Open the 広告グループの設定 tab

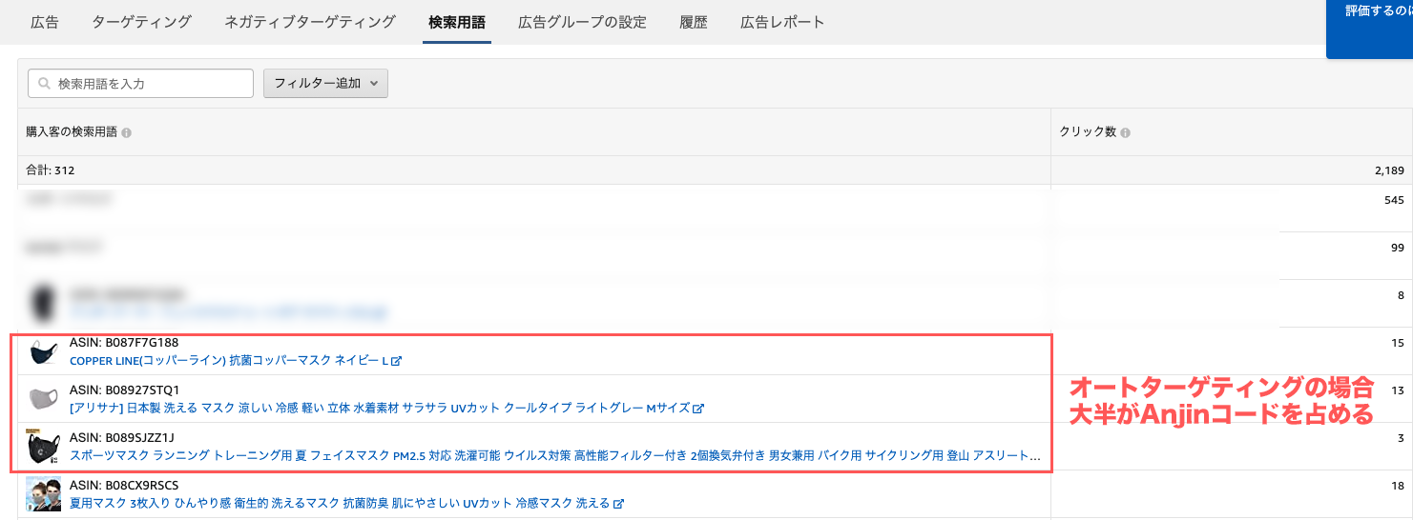pos(582,22)
